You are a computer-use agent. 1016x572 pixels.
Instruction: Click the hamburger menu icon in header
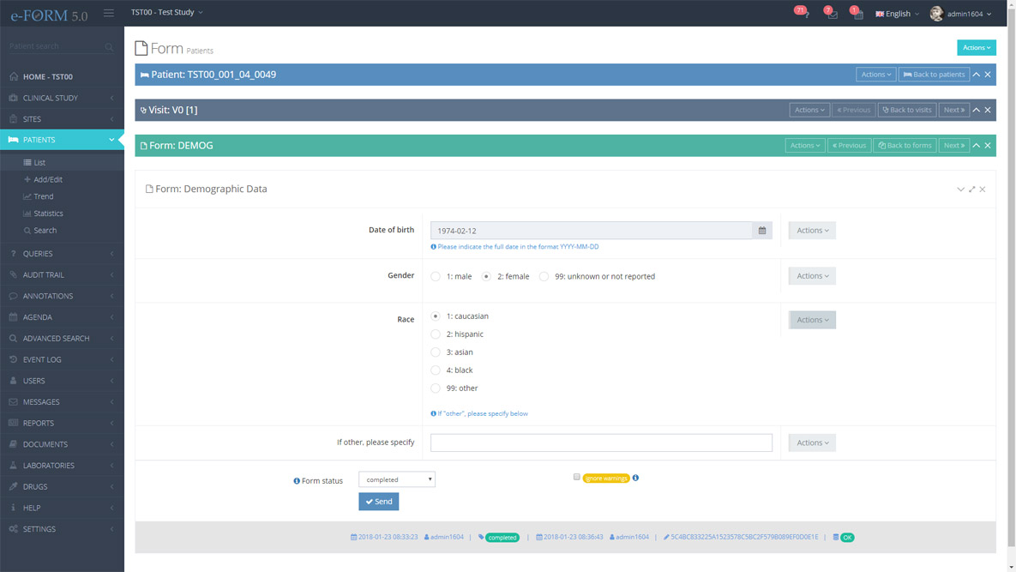109,13
